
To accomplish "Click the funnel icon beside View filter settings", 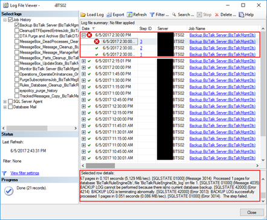I will 4,173.
